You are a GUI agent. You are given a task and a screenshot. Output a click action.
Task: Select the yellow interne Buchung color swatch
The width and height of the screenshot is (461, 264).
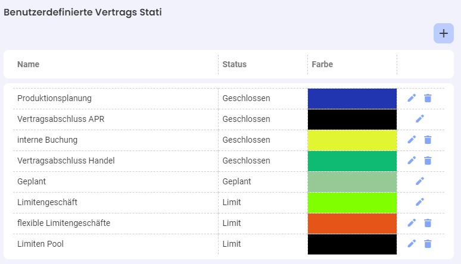(x=352, y=140)
